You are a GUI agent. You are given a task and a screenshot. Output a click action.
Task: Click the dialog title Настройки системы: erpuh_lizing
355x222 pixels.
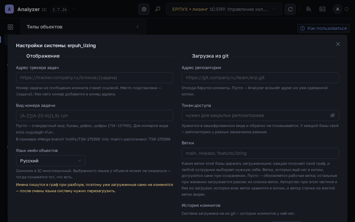56,45
